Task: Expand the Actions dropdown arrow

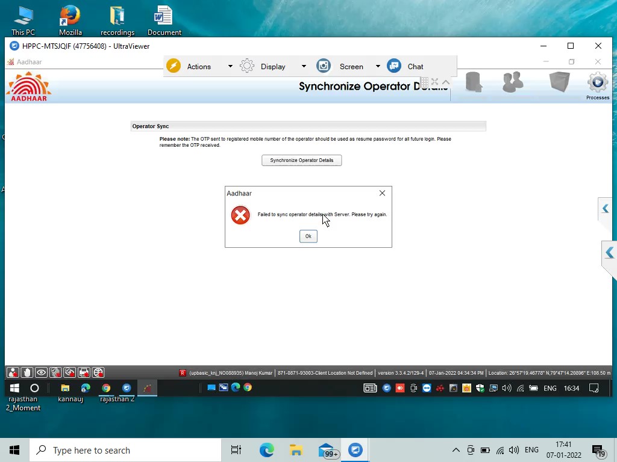Action: click(x=230, y=66)
